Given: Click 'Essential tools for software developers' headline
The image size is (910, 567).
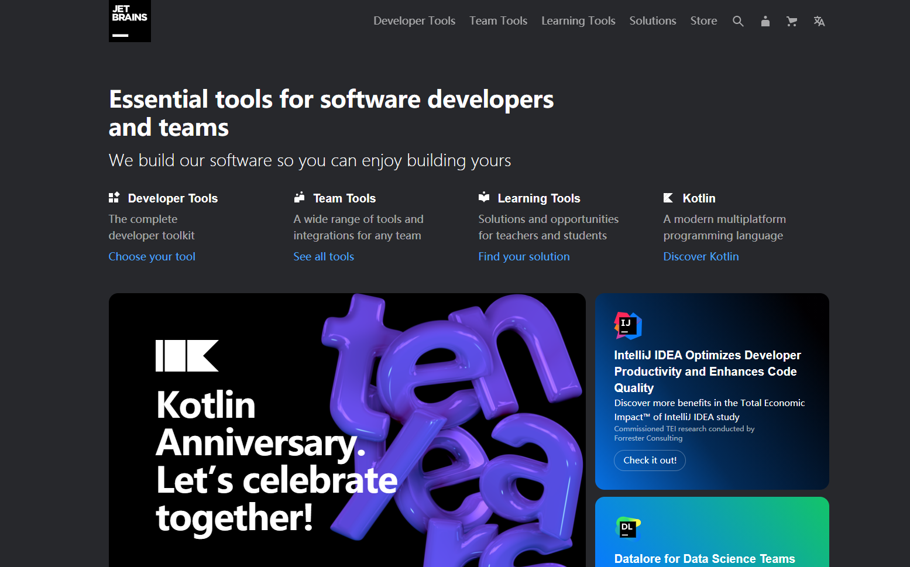Looking at the screenshot, I should click(x=331, y=114).
